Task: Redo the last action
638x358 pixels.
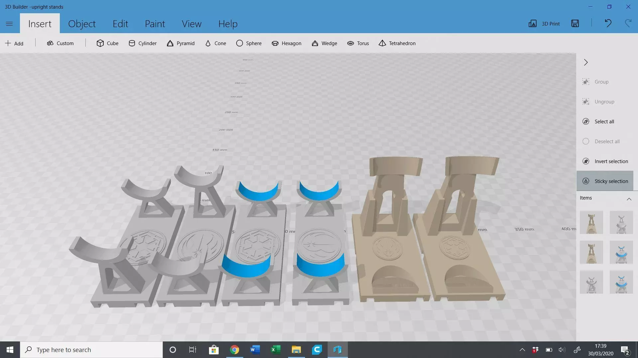Action: pos(628,23)
